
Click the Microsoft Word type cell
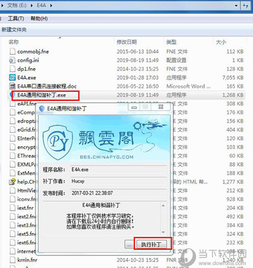pos(188,86)
